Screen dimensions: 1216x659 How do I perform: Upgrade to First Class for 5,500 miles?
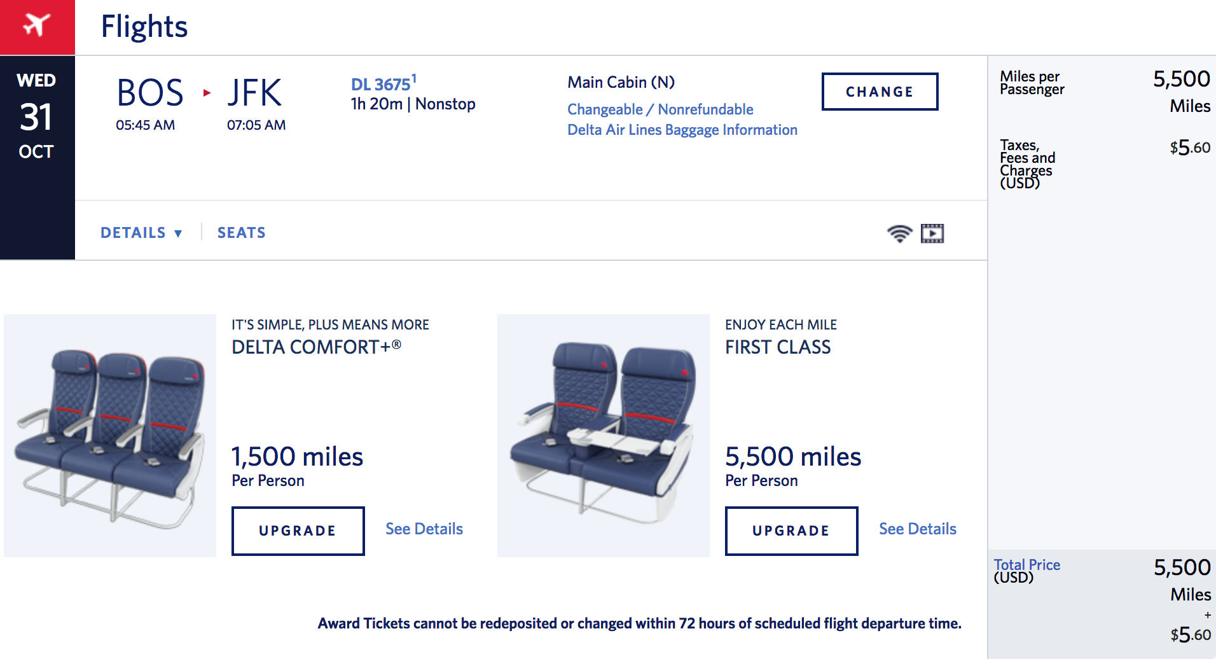click(791, 531)
